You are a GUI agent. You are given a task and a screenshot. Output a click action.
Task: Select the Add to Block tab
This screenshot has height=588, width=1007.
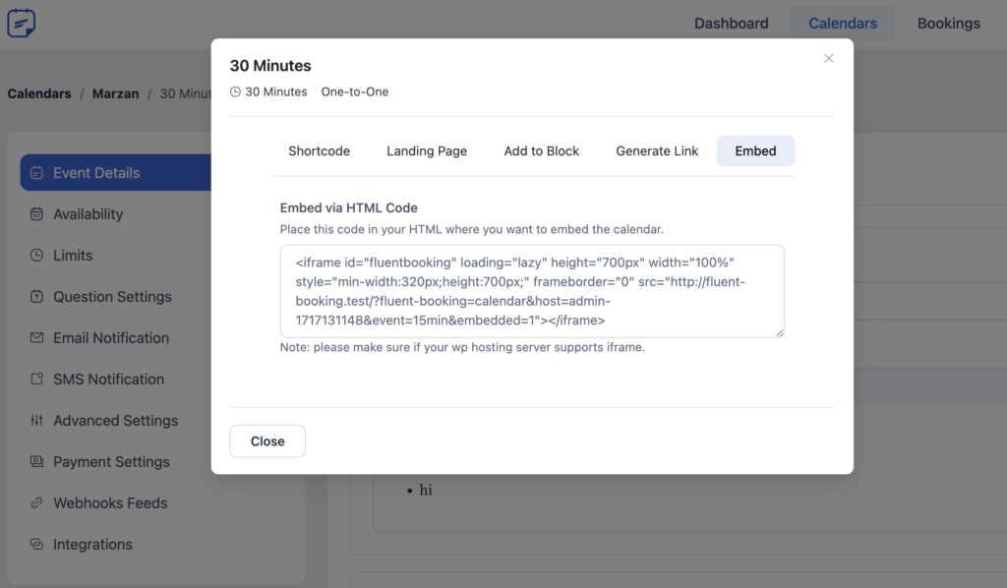coord(542,151)
